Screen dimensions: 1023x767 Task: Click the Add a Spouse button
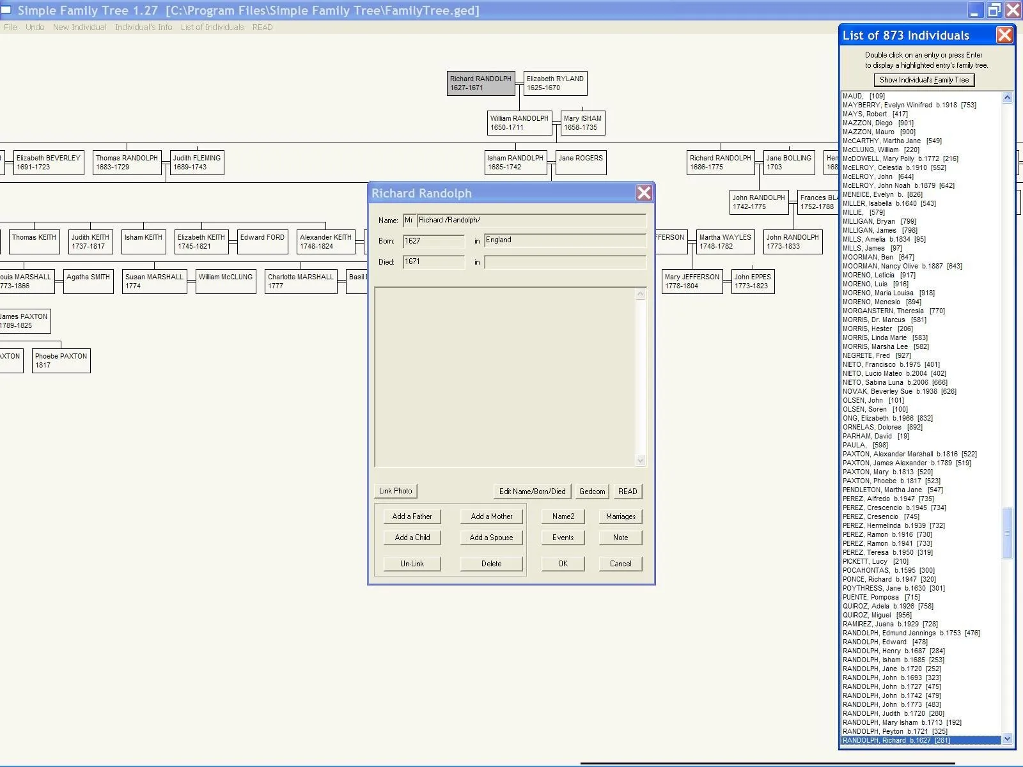click(x=491, y=537)
